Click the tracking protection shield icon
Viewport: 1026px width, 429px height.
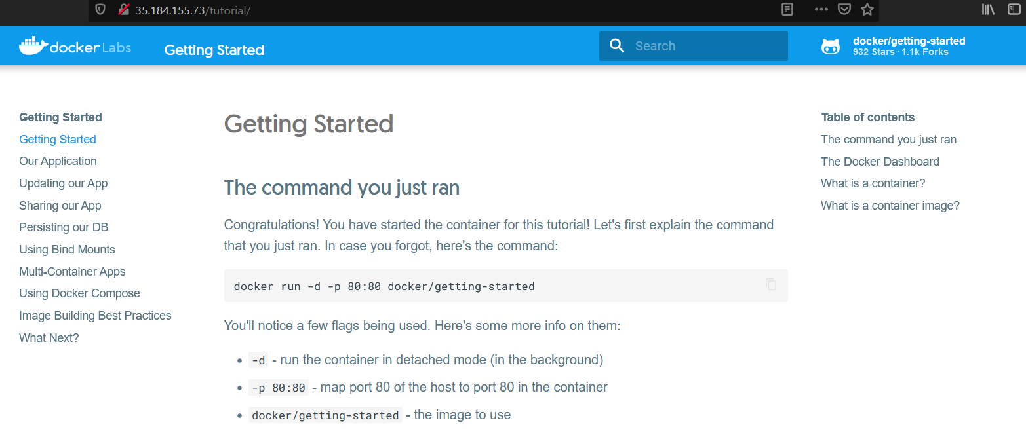(100, 10)
